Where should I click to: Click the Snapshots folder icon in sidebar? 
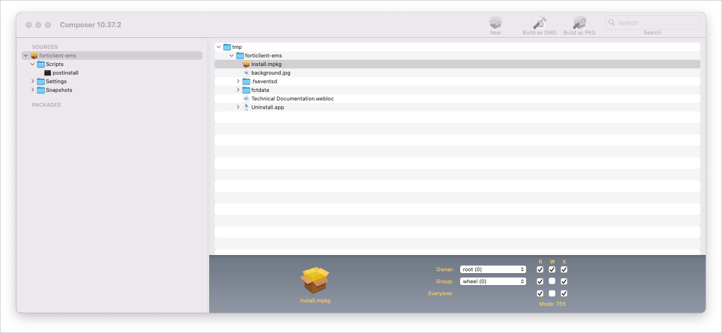click(41, 90)
